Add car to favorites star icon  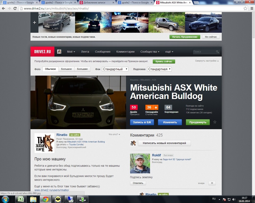[215, 122]
